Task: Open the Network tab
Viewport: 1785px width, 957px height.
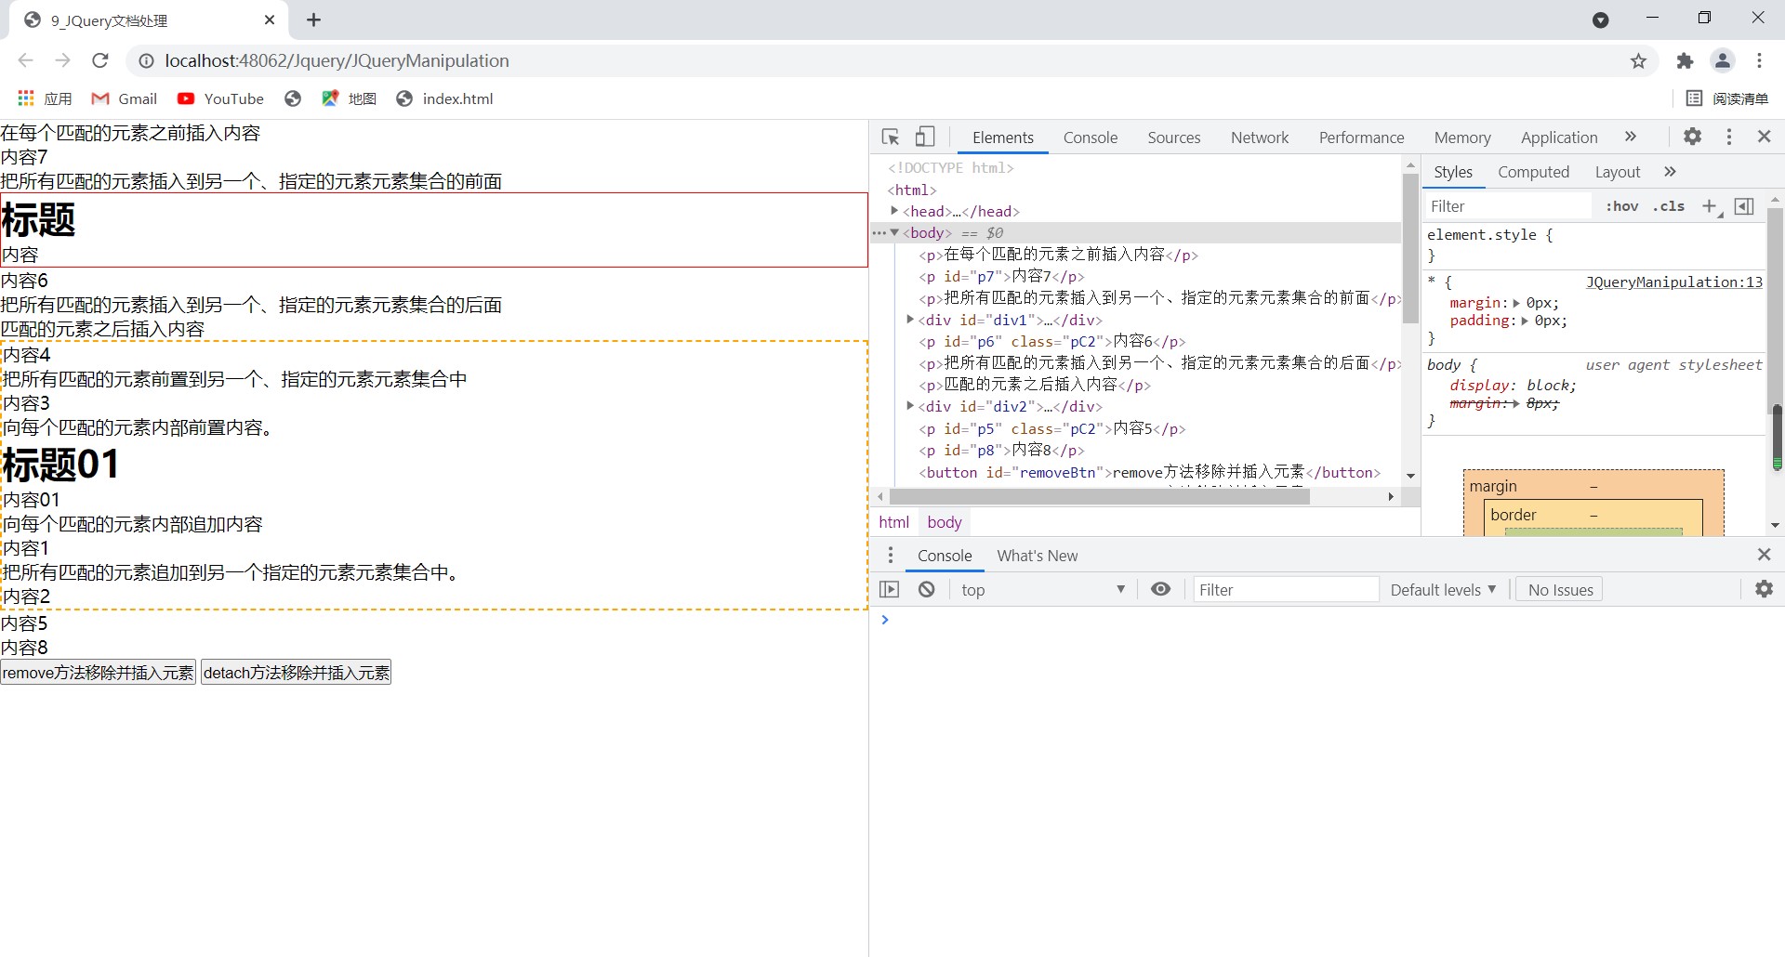Action: (x=1260, y=138)
